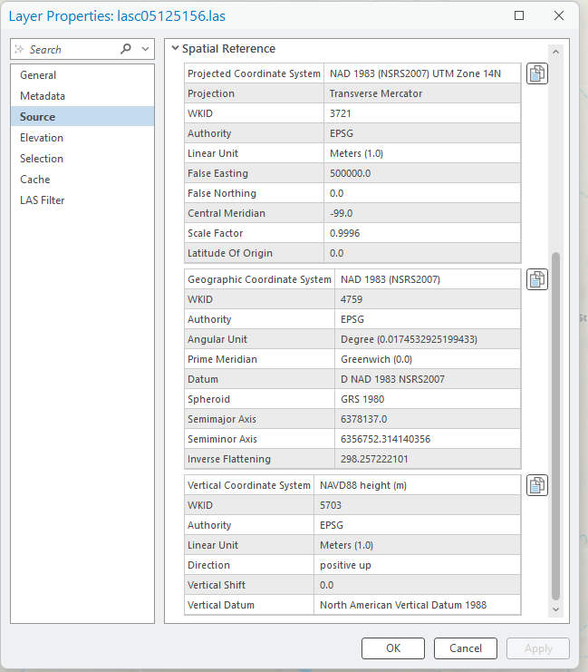Select Inverse Flattening value 298.257222101
588x672 pixels.
pyautogui.click(x=374, y=459)
